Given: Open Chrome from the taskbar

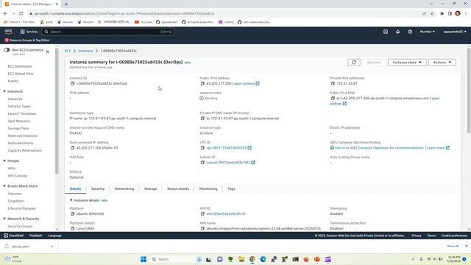Looking at the screenshot, I should tap(252, 259).
